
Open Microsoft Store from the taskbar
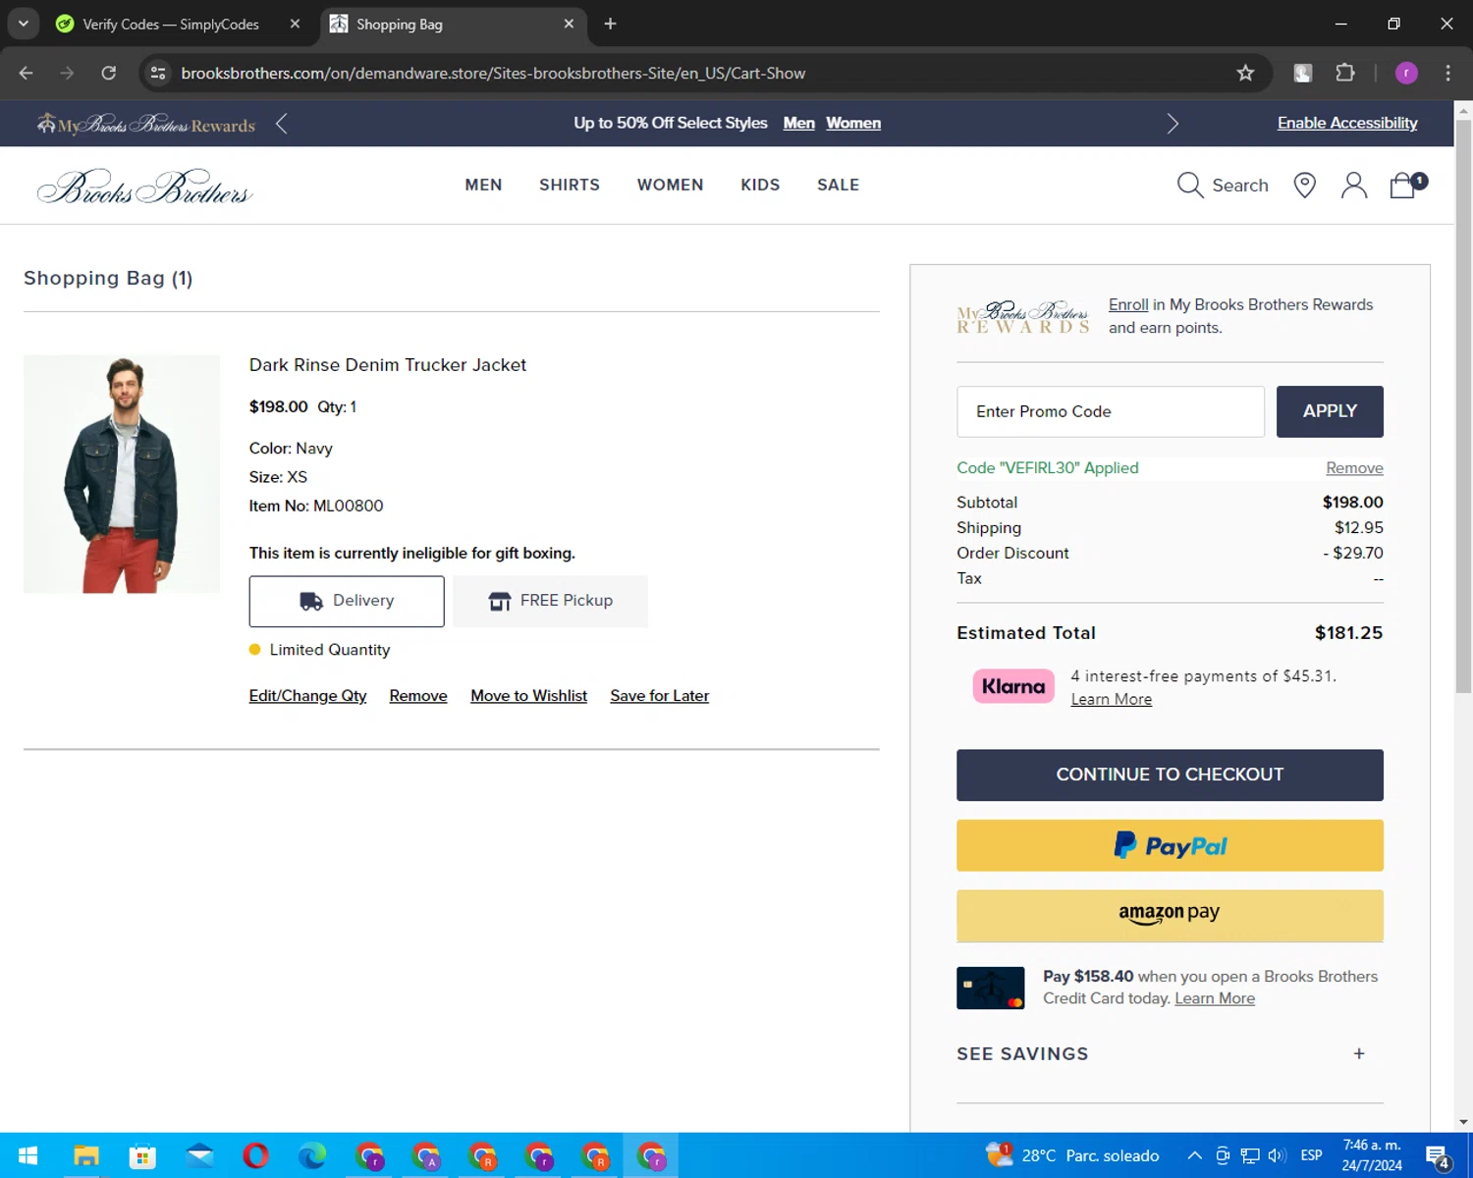tap(142, 1155)
